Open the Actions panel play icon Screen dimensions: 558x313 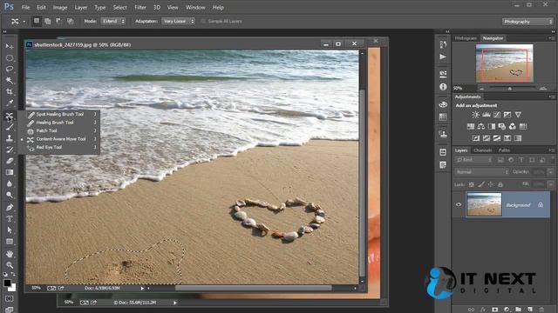[443, 57]
